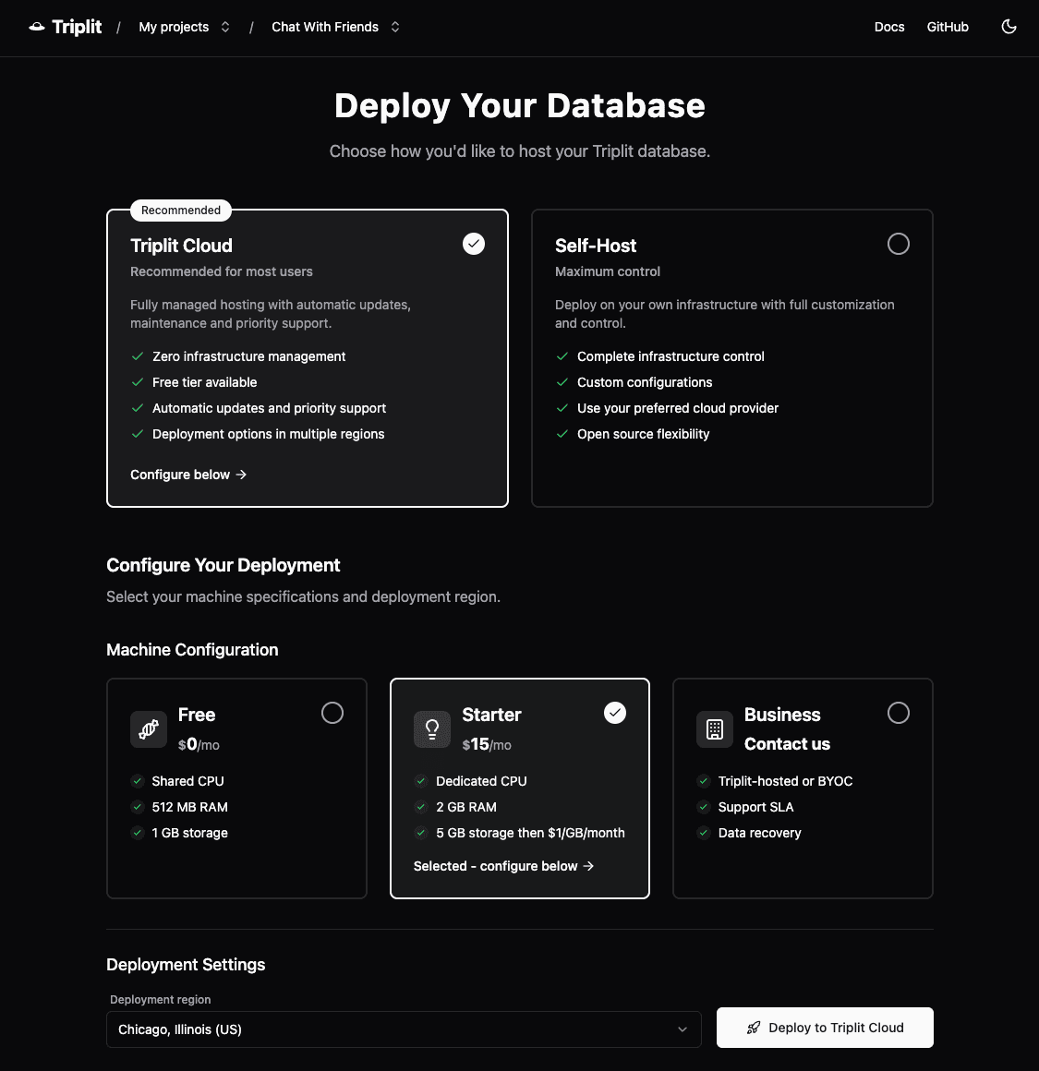
Task: Open the Docs page
Action: point(888,27)
